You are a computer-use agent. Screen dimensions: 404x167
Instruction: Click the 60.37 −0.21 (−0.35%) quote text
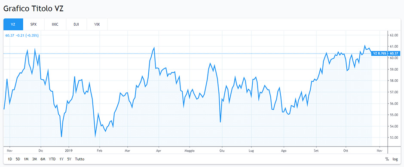tap(22, 36)
